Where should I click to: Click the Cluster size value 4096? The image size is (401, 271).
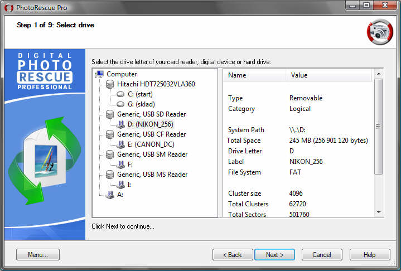(x=296, y=193)
